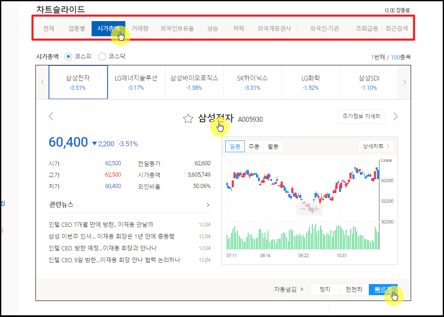Select LG화학 card
The image size is (444, 317).
(x=311, y=82)
